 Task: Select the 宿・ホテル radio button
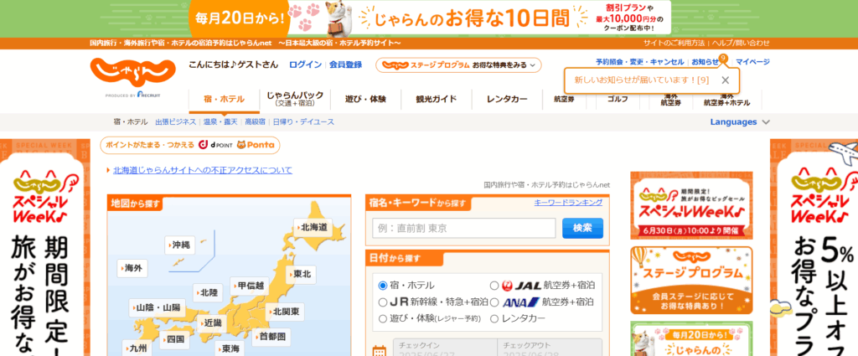click(x=382, y=286)
